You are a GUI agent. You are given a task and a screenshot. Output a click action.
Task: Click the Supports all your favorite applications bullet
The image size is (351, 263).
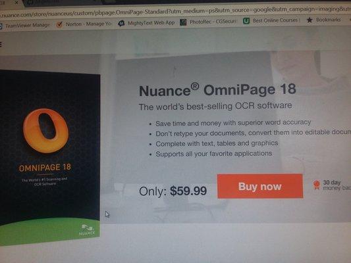coord(214,154)
